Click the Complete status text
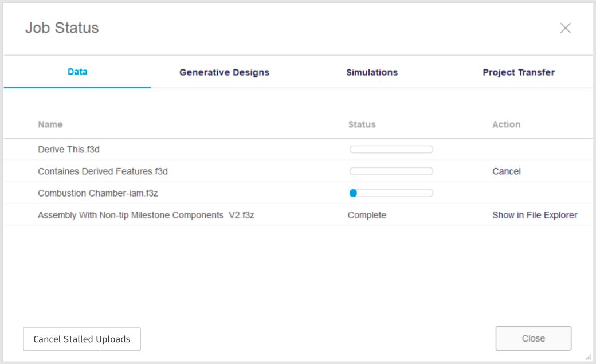Viewport: 596px width, 364px height. [x=367, y=216]
